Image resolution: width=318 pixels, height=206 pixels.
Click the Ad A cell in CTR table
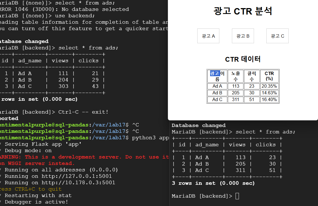click(x=217, y=86)
